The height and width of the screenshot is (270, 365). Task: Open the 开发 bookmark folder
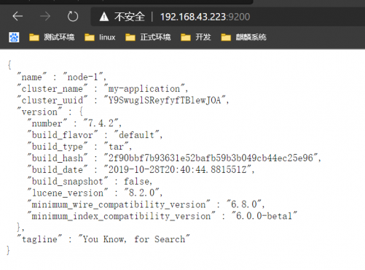click(196, 37)
